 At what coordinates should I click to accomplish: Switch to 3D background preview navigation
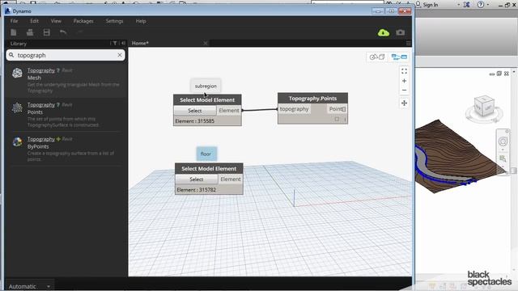377,57
